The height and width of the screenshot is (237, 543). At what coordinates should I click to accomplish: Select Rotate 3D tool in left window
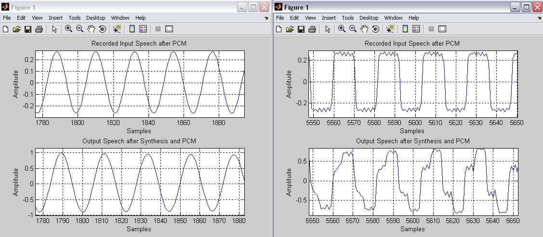[102, 29]
